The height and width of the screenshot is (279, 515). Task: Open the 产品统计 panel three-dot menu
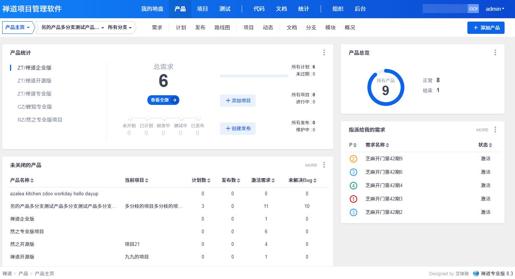coord(324,53)
